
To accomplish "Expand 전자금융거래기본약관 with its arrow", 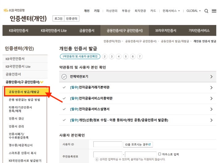I will [x=212, y=88].
